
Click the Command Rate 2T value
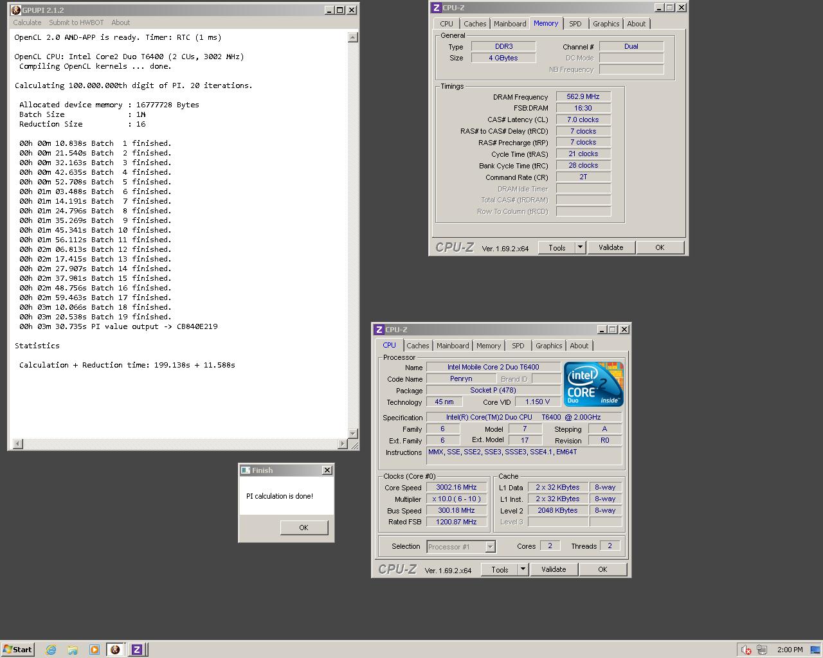point(583,177)
